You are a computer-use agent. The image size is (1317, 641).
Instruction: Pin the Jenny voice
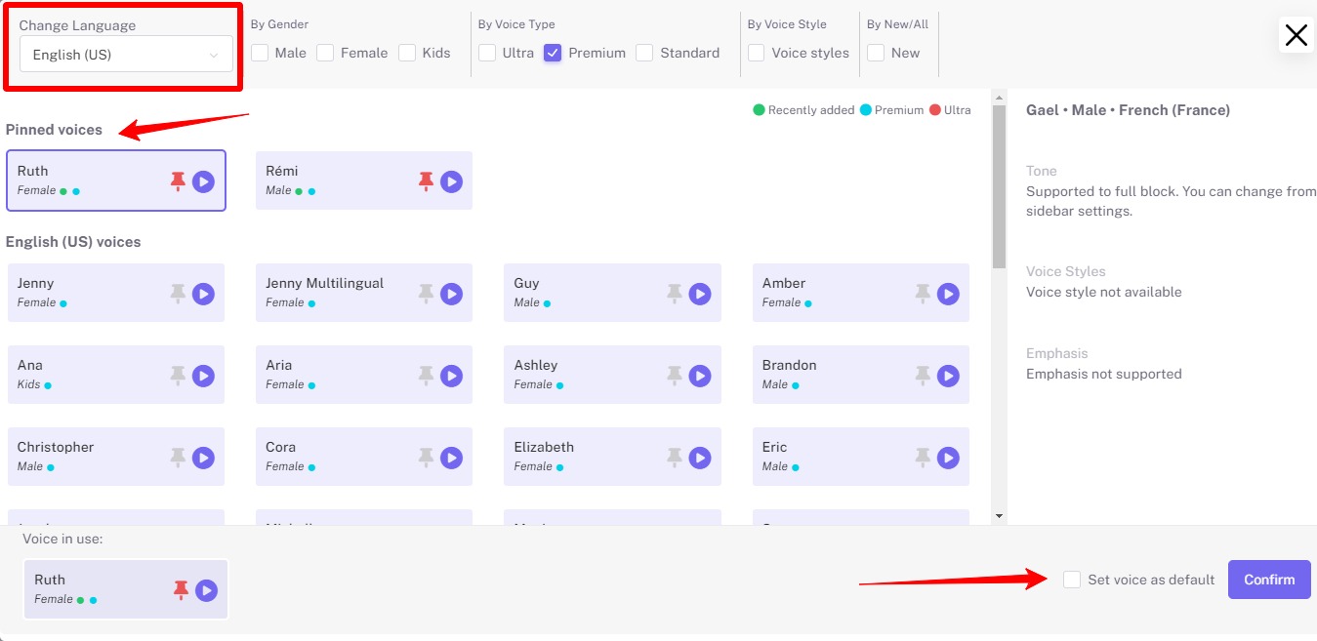[x=178, y=294]
